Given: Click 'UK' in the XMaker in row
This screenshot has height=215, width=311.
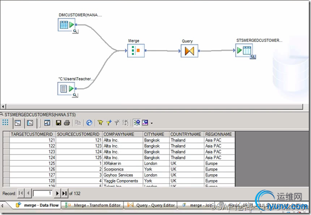Looking at the screenshot, I should tap(186, 163).
